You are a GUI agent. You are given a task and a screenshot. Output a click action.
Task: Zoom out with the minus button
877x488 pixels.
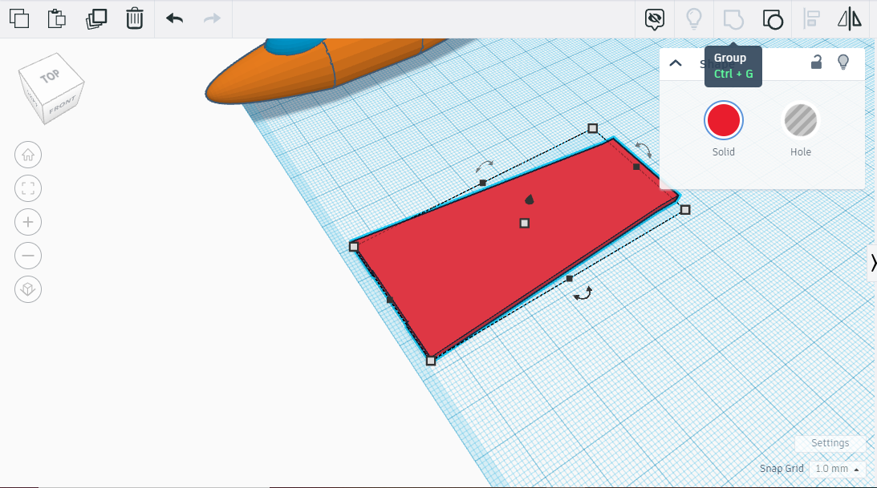(28, 256)
